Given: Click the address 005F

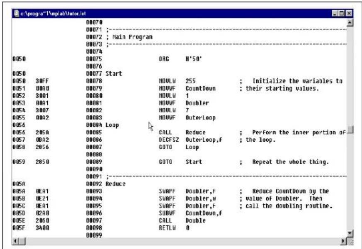Looking at the screenshot, I should coord(19,228).
